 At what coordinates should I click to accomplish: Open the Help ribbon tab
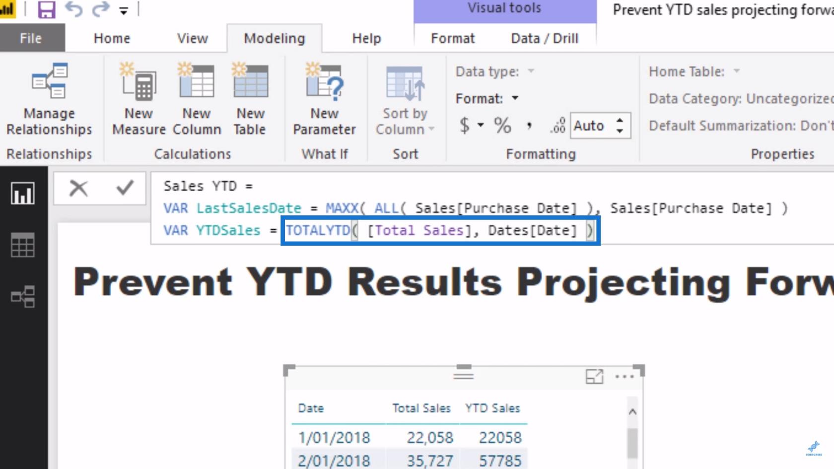366,38
